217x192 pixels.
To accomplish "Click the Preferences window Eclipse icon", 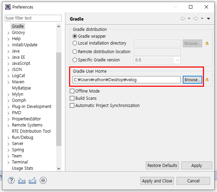I will coord(8,7).
